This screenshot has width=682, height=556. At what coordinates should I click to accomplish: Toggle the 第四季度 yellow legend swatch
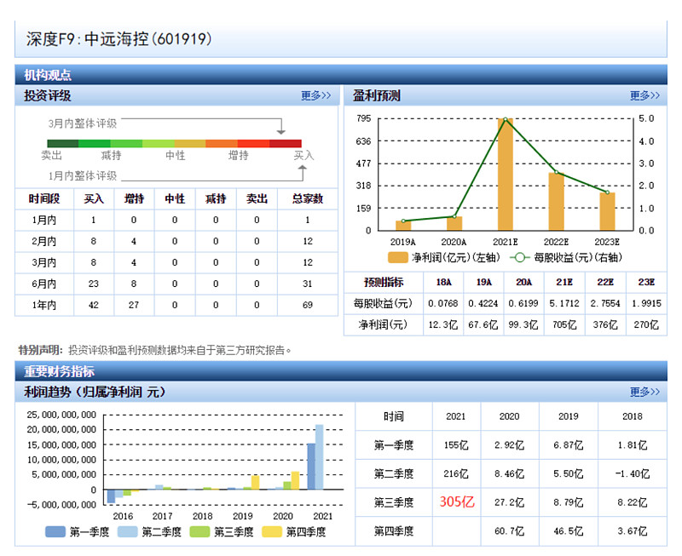click(x=272, y=532)
